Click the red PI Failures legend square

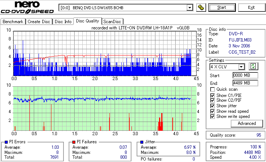[74, 142]
